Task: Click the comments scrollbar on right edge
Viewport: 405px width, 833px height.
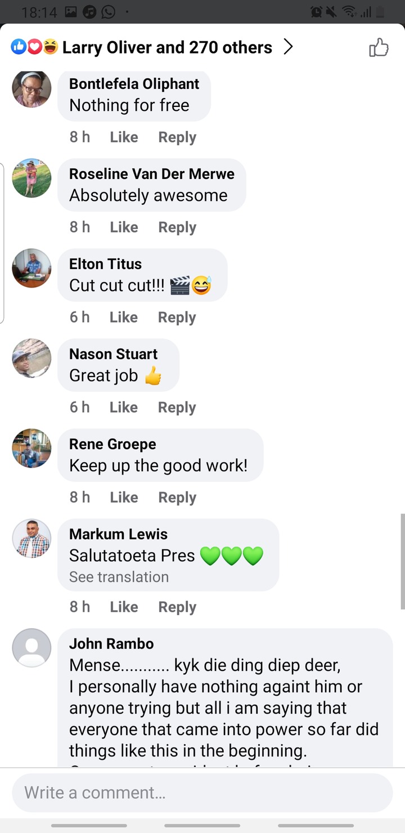Action: (x=402, y=561)
